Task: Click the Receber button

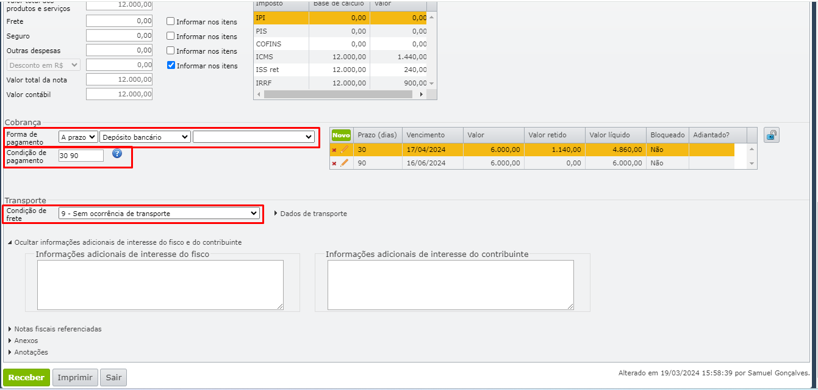Action: coord(26,378)
